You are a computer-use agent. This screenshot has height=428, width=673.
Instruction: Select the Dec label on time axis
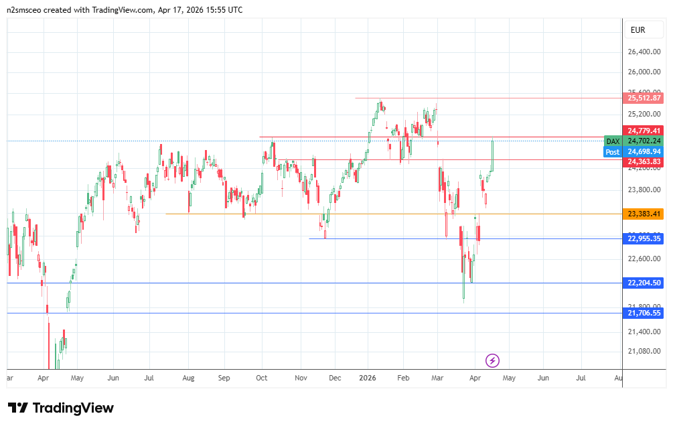coord(335,378)
